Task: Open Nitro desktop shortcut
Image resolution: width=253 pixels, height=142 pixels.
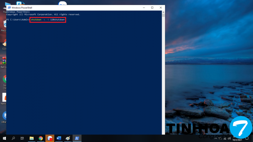Action: point(4,97)
